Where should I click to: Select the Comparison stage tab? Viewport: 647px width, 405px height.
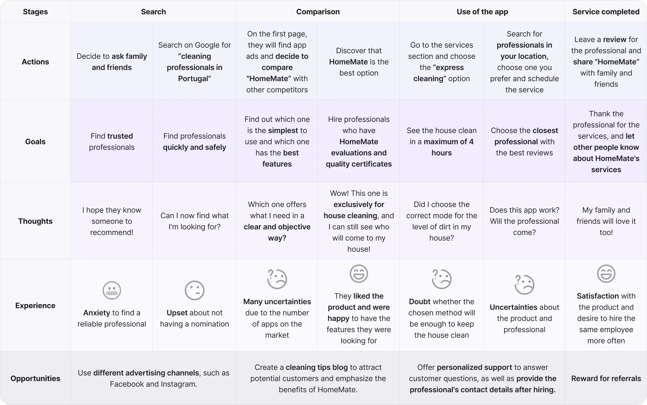[x=318, y=11]
